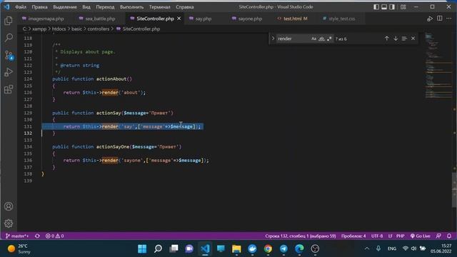Toggle Match Case in find widget
457x257 pixels.
click(313, 39)
